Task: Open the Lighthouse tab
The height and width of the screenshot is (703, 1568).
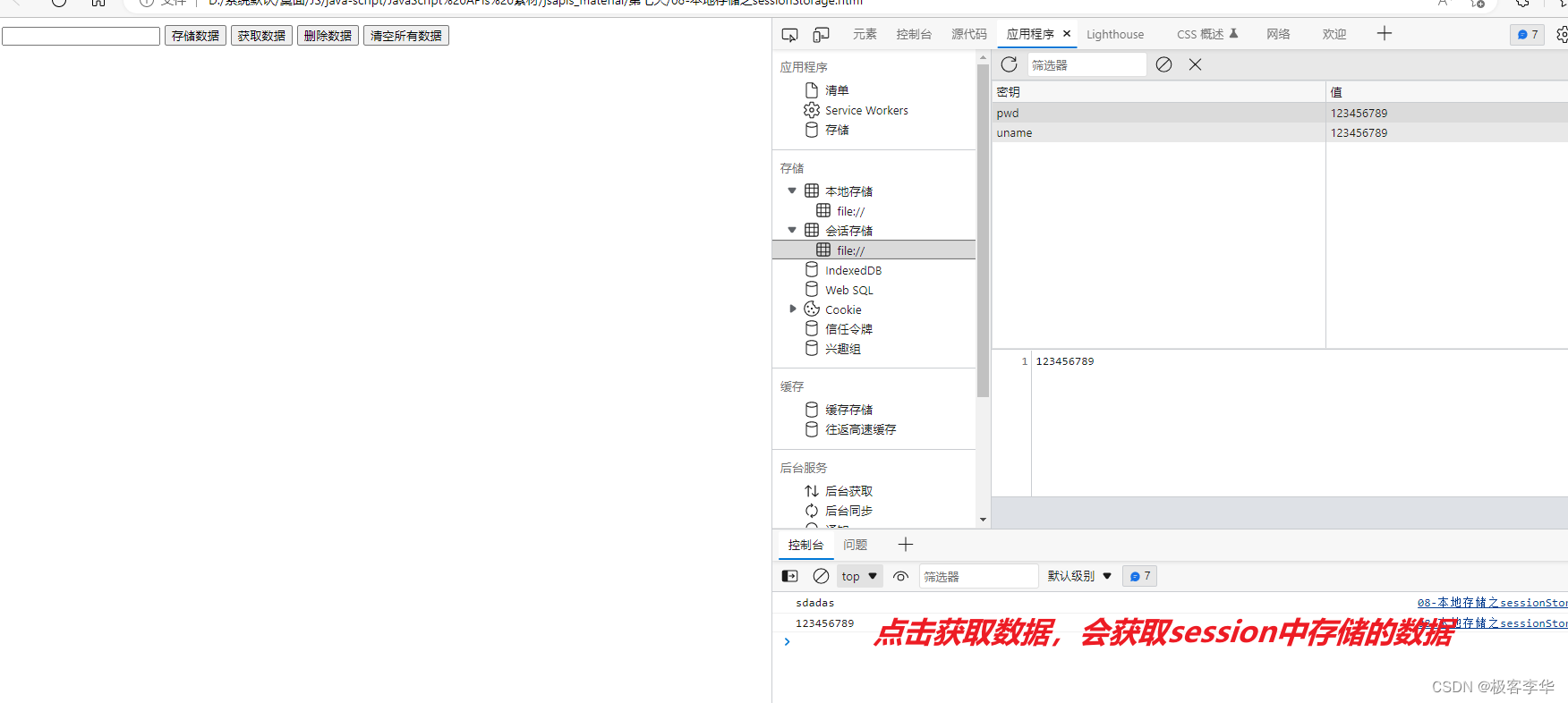Action: point(1115,34)
